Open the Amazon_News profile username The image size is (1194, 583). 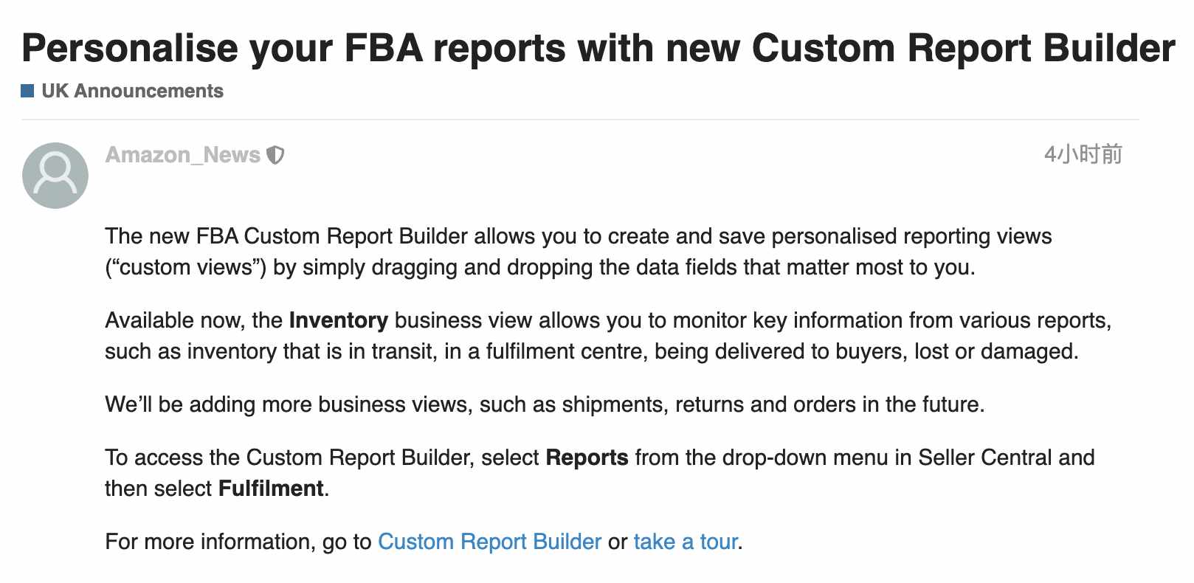tap(182, 155)
